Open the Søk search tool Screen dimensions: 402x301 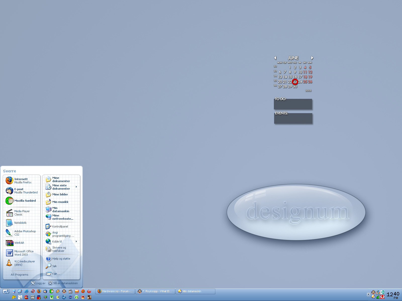(61, 266)
